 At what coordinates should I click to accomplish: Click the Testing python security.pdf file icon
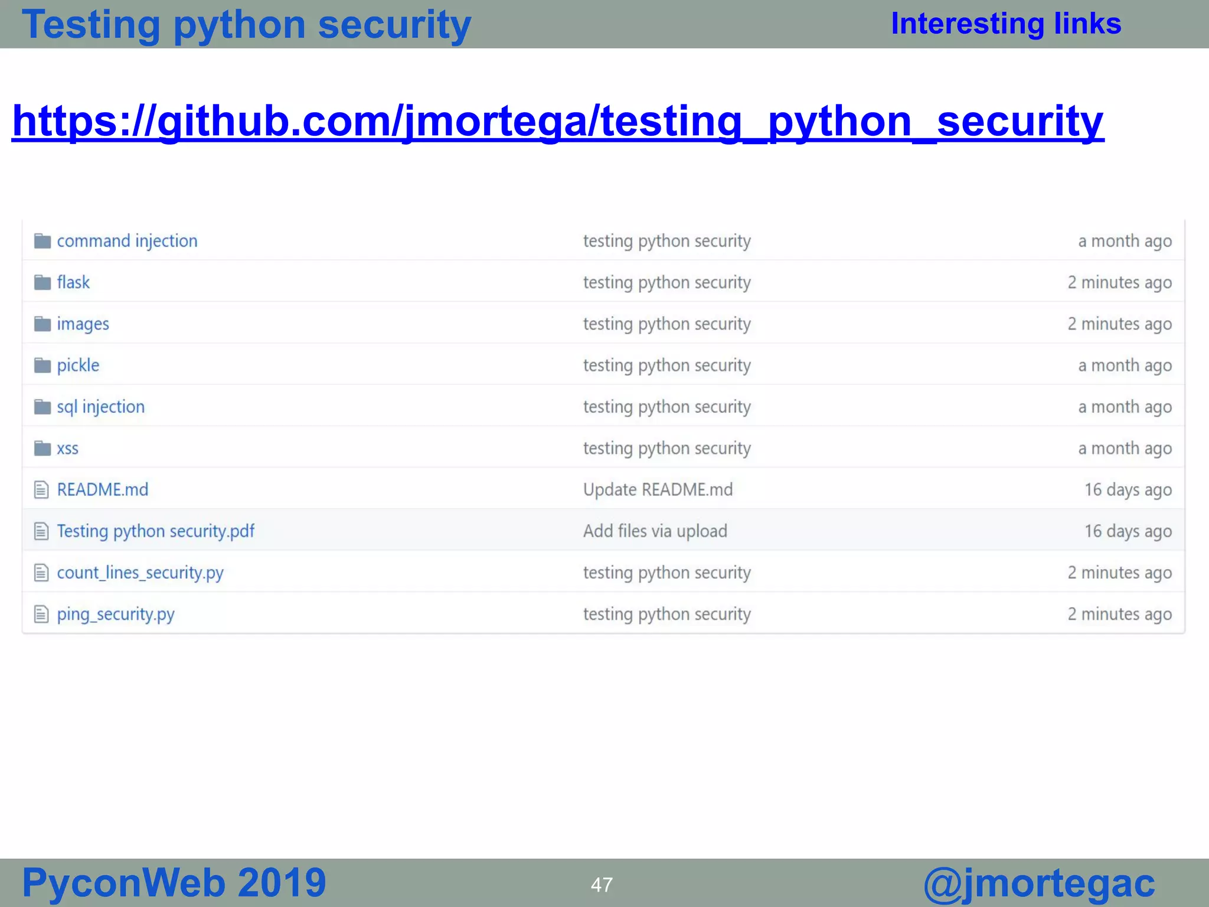click(41, 531)
